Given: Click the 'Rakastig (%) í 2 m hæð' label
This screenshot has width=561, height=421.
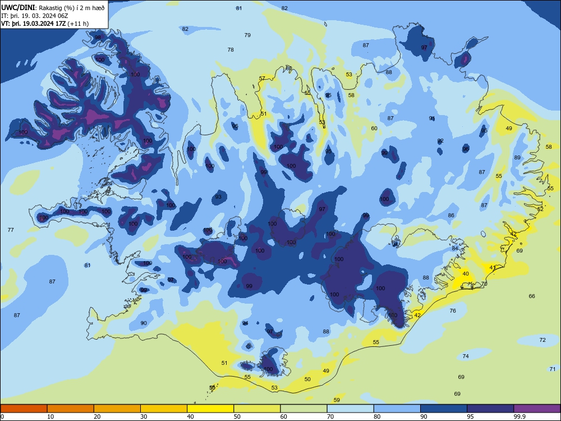Looking at the screenshot, I should [x=72, y=8].
